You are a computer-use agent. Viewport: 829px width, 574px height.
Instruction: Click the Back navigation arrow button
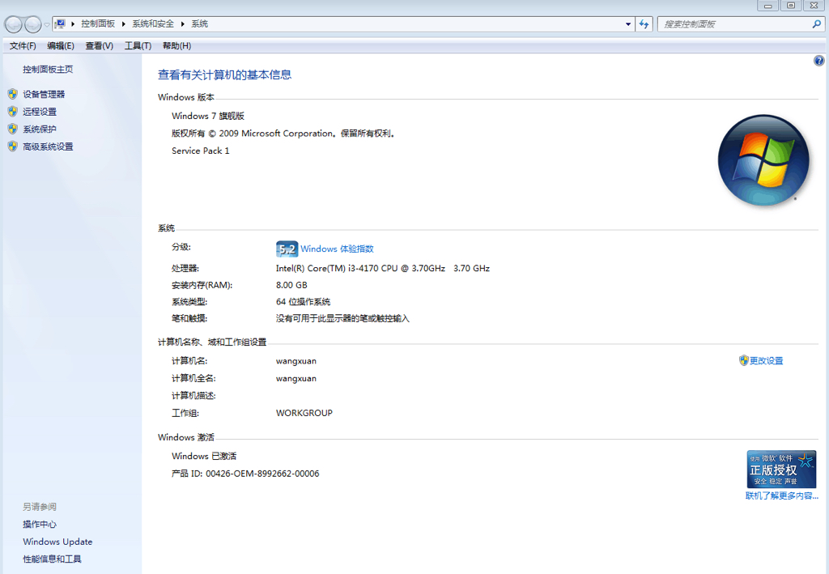click(x=13, y=24)
